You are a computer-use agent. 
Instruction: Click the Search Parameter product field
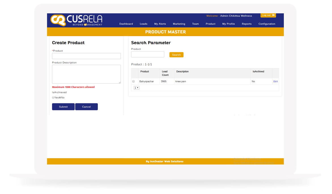pyautogui.click(x=148, y=54)
